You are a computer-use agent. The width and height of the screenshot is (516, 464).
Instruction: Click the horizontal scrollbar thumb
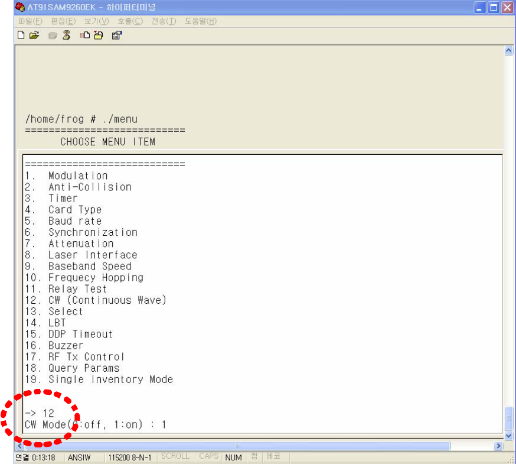point(237,446)
